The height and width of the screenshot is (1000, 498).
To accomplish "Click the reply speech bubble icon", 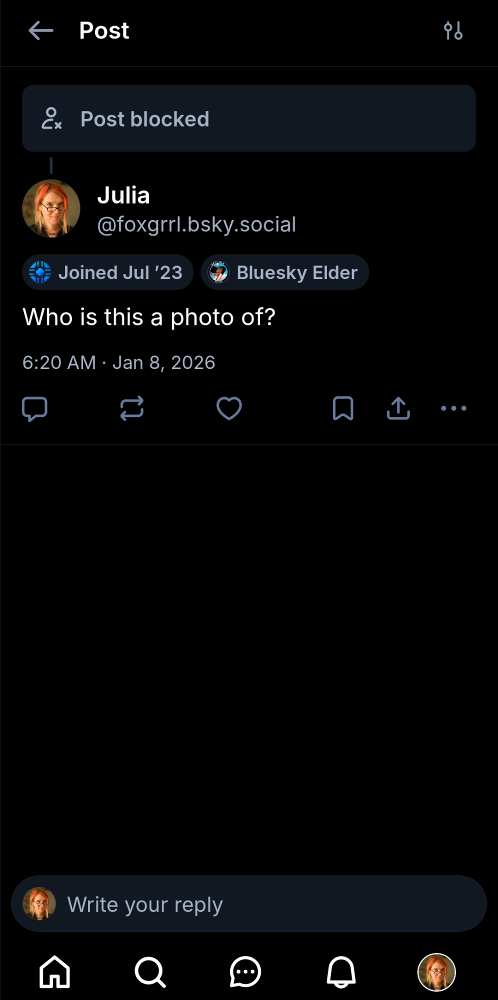I will [34, 408].
